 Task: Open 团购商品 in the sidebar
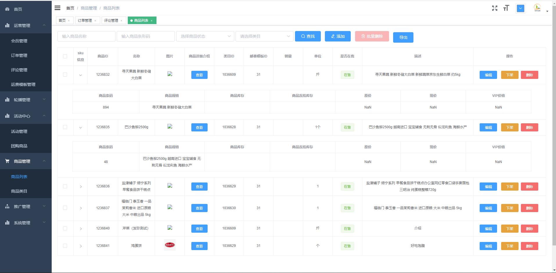[x=26, y=146]
